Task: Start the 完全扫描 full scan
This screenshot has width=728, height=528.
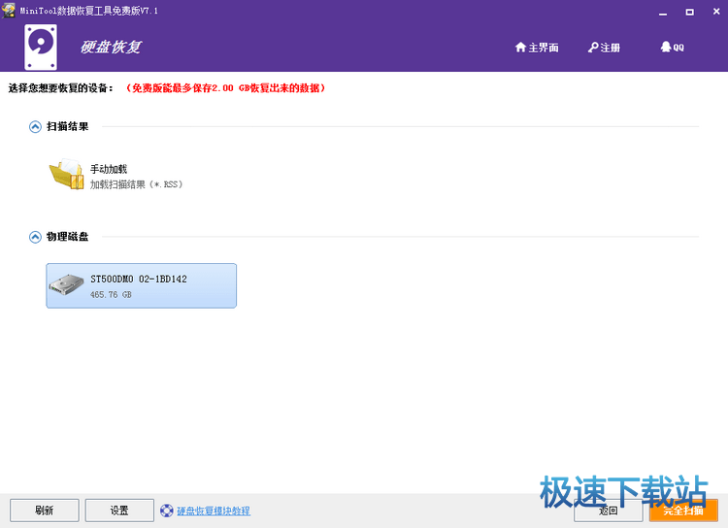Action: [x=683, y=511]
